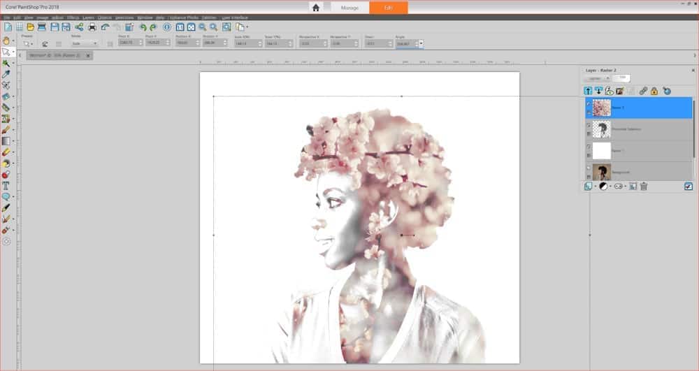The width and height of the screenshot is (699, 371).
Task: Switch to the Manage tab
Action: pos(349,8)
